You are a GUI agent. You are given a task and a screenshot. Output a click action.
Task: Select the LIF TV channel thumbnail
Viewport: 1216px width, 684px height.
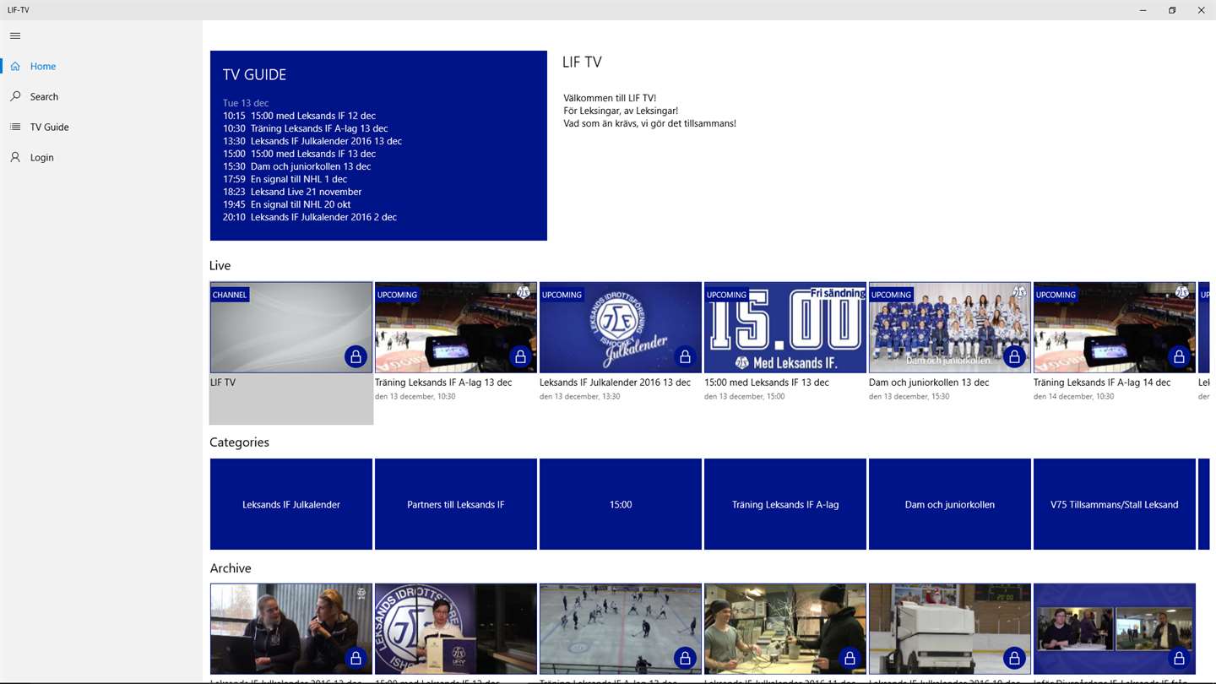coord(291,328)
